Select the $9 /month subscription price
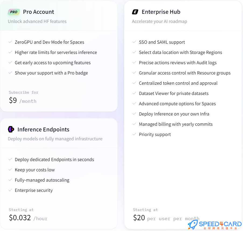The image size is (243, 231). point(23,100)
